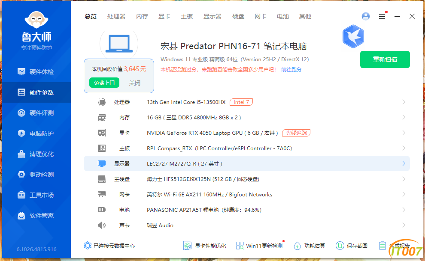Viewport: 425px width, 261px height.
Task: Click the memory module icon
Action: point(102,118)
